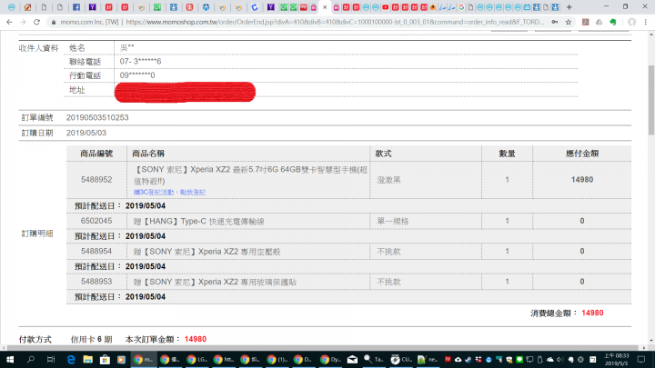The width and height of the screenshot is (655, 368).
Task: Open the red PDF extension icon
Action: pos(585,22)
